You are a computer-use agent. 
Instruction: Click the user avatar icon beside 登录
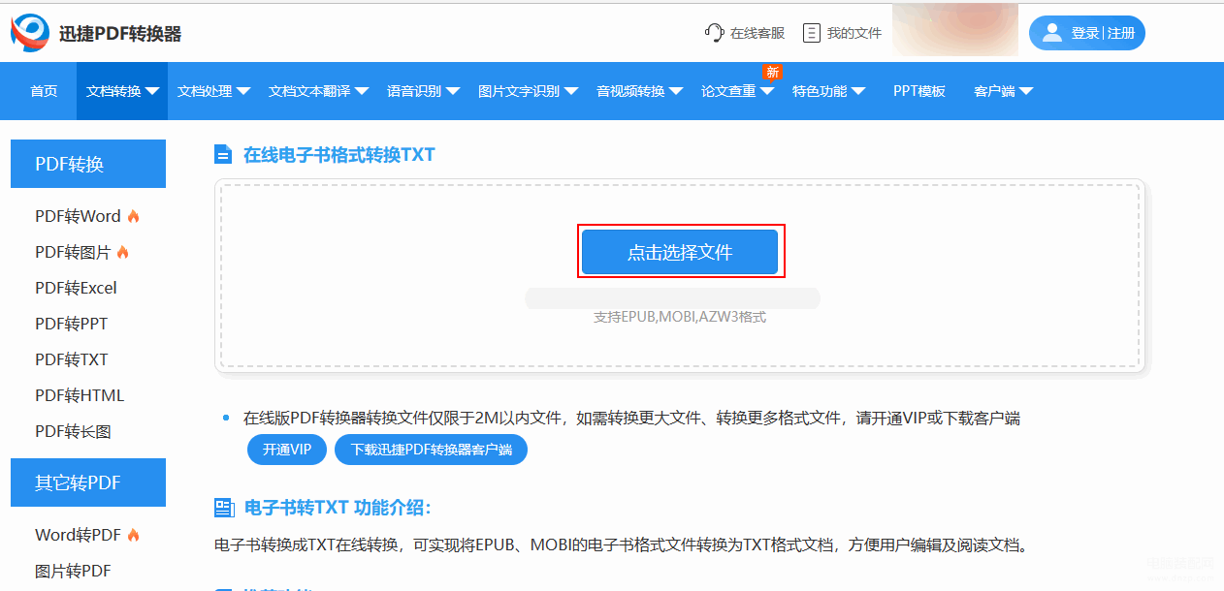1052,33
